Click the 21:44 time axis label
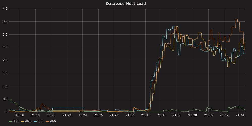Image resolution: width=252 pixels, height=126 pixels. point(240,115)
